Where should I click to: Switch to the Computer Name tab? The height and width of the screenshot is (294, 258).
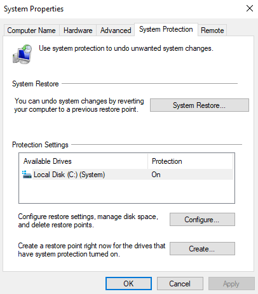pyautogui.click(x=31, y=30)
